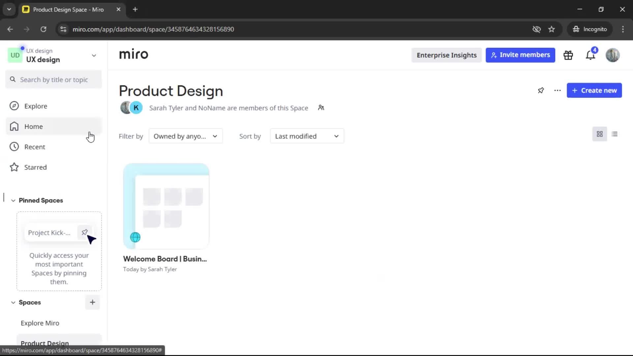Screen dimensions: 633x356
Task: Click the Sarah Tyler member avatar
Action: pyautogui.click(x=126, y=108)
